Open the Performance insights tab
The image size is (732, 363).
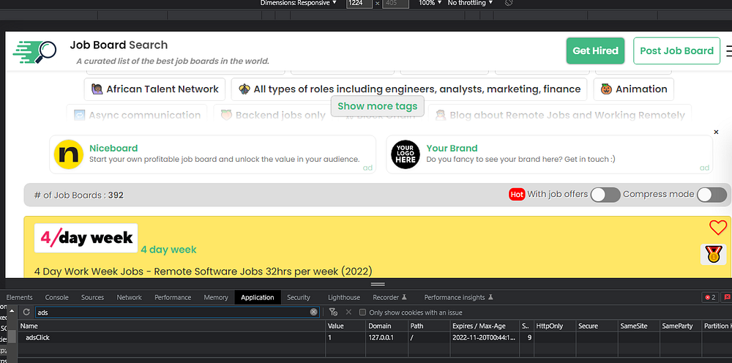(458, 297)
